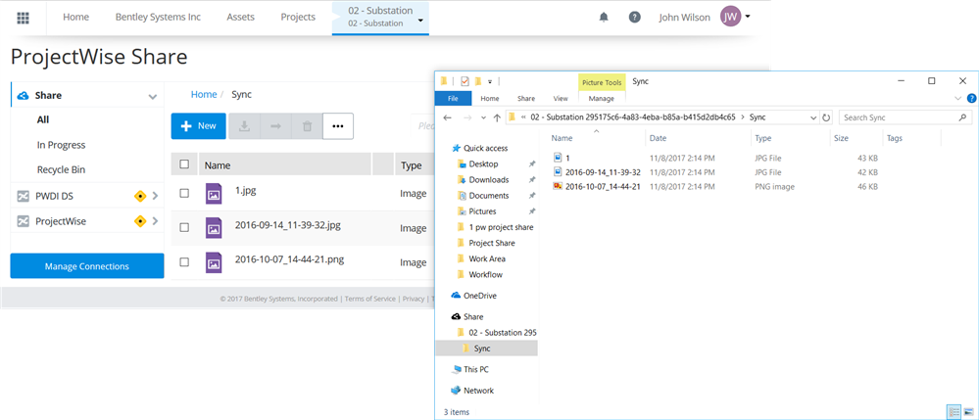
Task: Click the download icon in Share toolbar
Action: 245,126
